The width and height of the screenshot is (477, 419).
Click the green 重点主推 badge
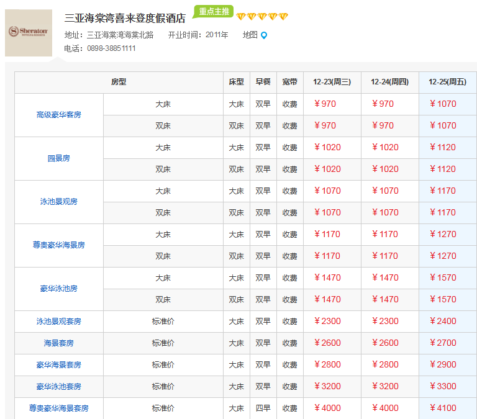tap(214, 11)
